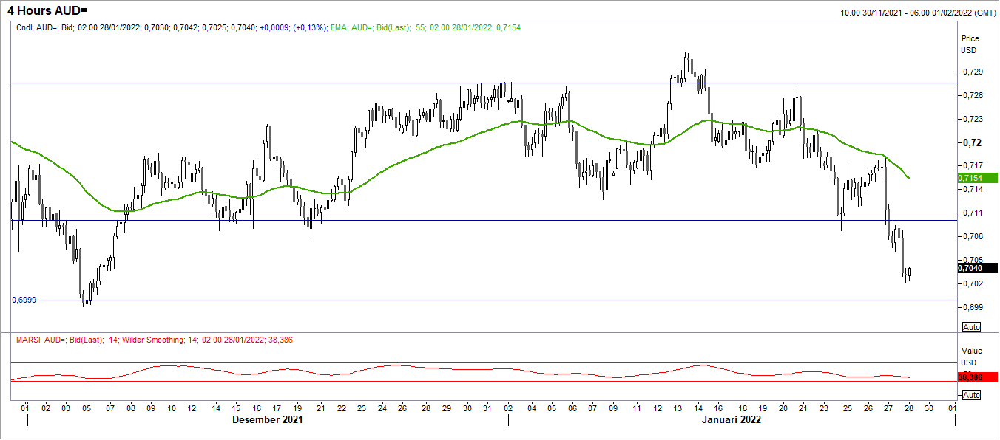Image resolution: width=1000 pixels, height=440 pixels.
Task: Click the 29 date axis label
Action: [447, 408]
